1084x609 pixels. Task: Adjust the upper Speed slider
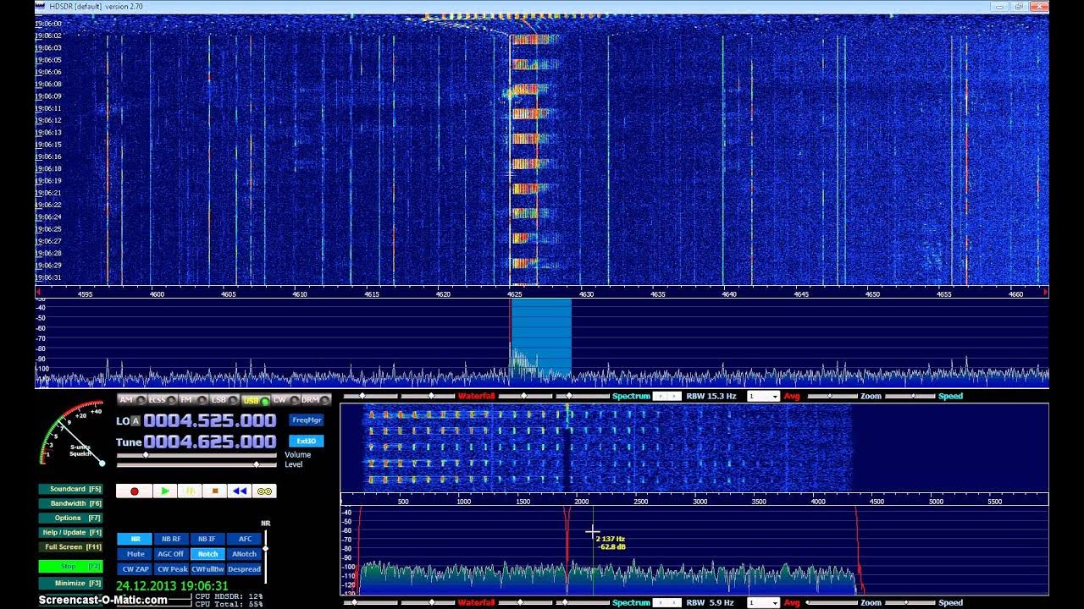(x=910, y=396)
